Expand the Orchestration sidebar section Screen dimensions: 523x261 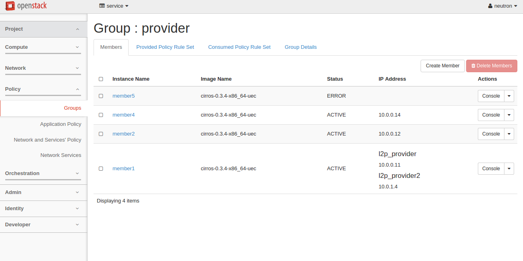[x=43, y=173]
